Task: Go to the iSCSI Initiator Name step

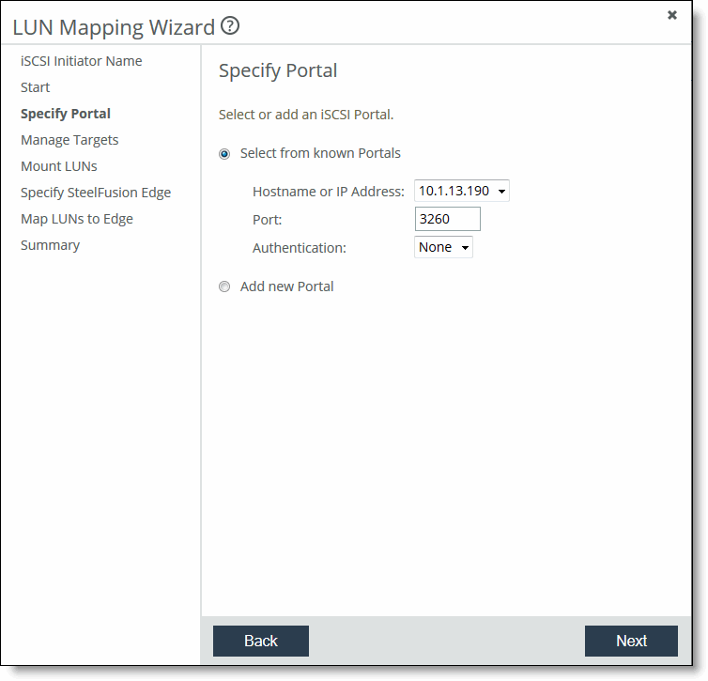Action: click(82, 61)
